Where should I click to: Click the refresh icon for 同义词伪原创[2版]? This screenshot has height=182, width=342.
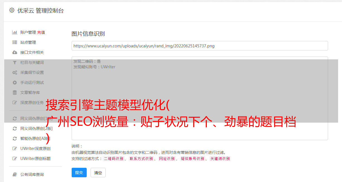(x=15, y=128)
